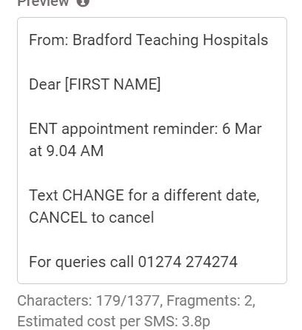Click the phone number 01274 274274
302x330 pixels.
tap(188, 262)
